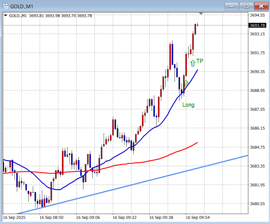Click the 16 Sep 08:50 time label
The height and width of the screenshot is (224, 270).
click(51, 217)
